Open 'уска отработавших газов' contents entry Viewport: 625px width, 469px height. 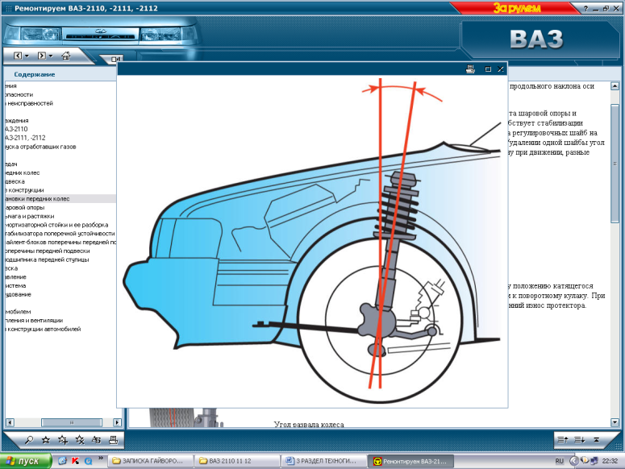pyautogui.click(x=40, y=147)
